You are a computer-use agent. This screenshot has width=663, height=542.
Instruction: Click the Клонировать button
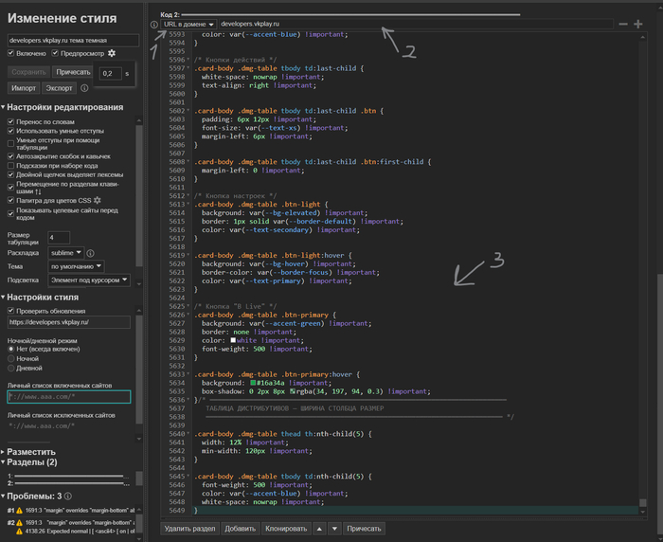coord(285,529)
